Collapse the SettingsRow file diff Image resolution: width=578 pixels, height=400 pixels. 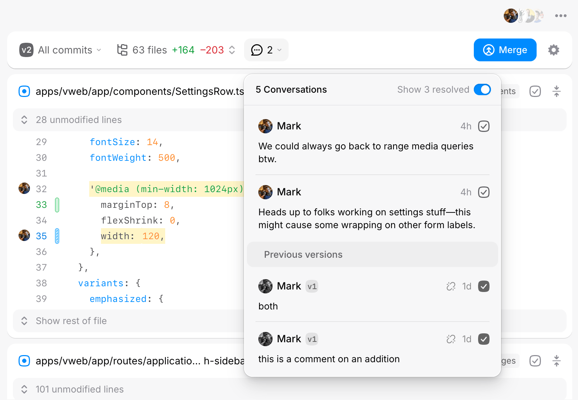pyautogui.click(x=556, y=92)
